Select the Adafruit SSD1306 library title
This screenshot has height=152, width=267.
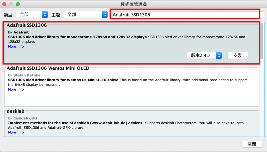(x=27, y=25)
